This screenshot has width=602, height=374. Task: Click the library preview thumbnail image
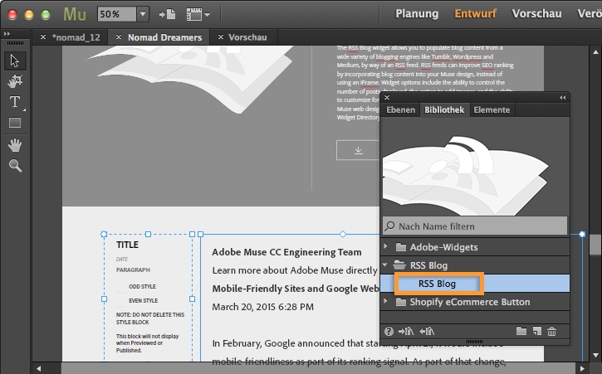point(475,166)
